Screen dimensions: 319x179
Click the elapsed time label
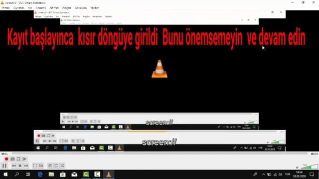pos(4,154)
